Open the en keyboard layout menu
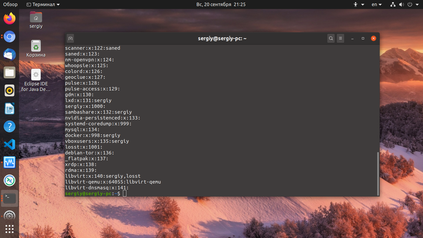This screenshot has width=423, height=238. [x=377, y=4]
